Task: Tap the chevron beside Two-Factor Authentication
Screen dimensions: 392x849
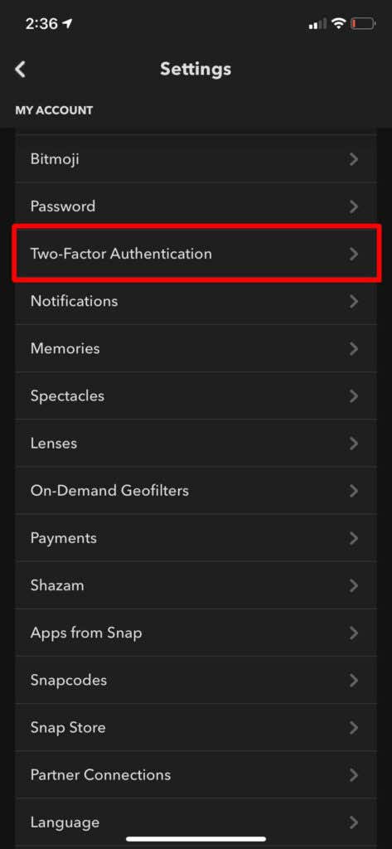Action: coord(354,254)
